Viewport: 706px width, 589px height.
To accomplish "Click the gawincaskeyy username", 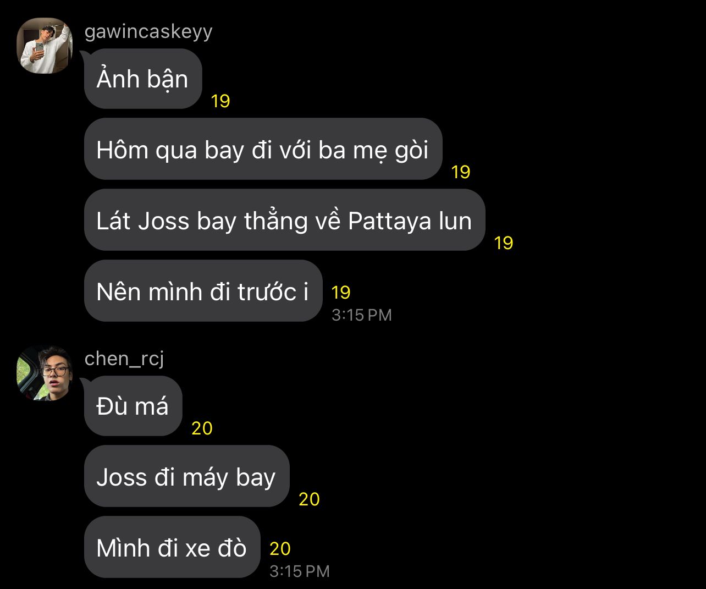I will [148, 31].
